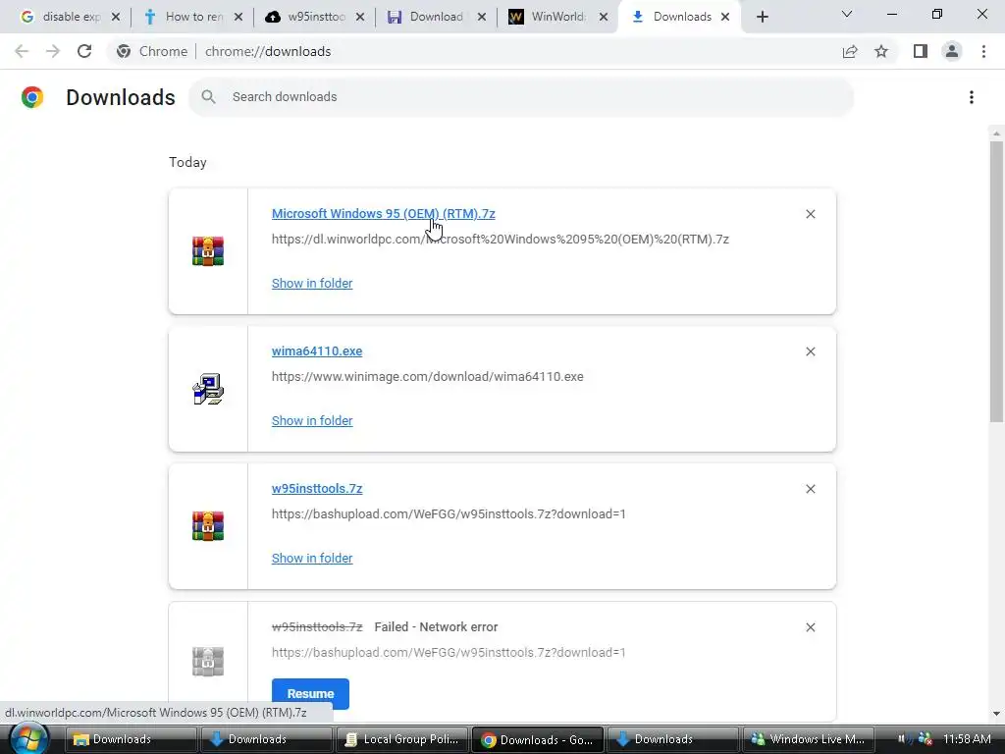Viewport: 1005px width, 754px height.
Task: Open Chrome's three-dot menu in toolbar
Action: pyautogui.click(x=983, y=51)
